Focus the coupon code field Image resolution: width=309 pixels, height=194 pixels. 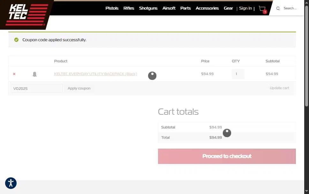click(x=37, y=89)
